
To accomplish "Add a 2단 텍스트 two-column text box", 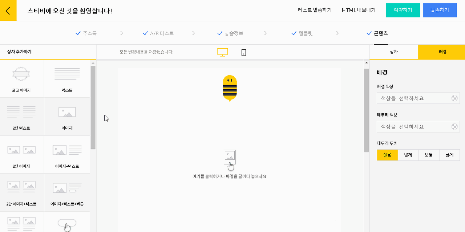I will coord(22,117).
